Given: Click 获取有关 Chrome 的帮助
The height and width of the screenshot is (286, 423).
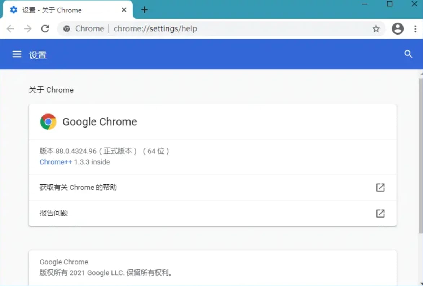Looking at the screenshot, I should tap(78, 187).
